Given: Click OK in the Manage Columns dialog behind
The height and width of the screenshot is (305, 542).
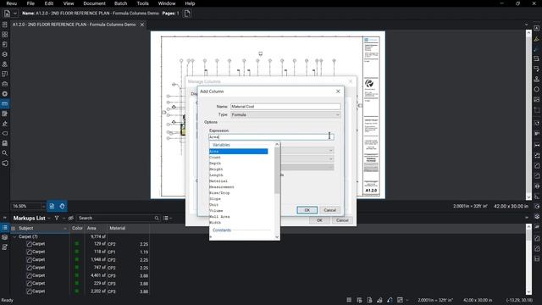Looking at the screenshot, I should 319,220.
